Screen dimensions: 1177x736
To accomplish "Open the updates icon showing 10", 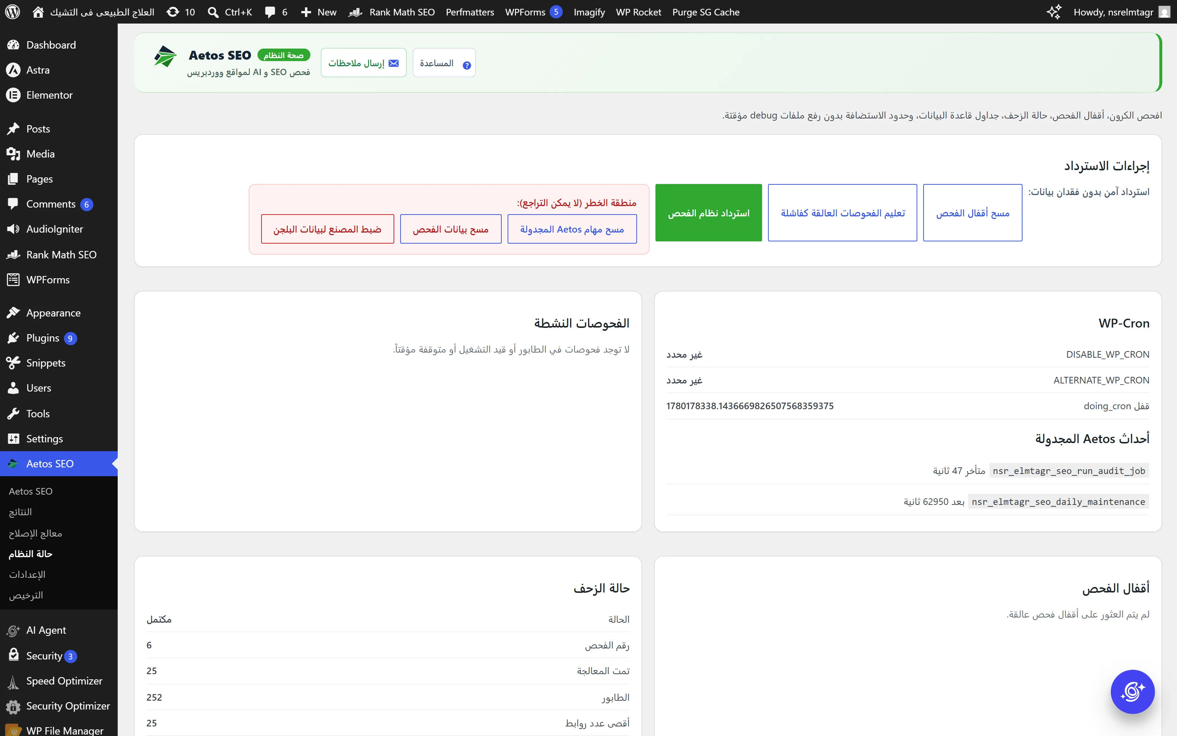I will [x=173, y=12].
